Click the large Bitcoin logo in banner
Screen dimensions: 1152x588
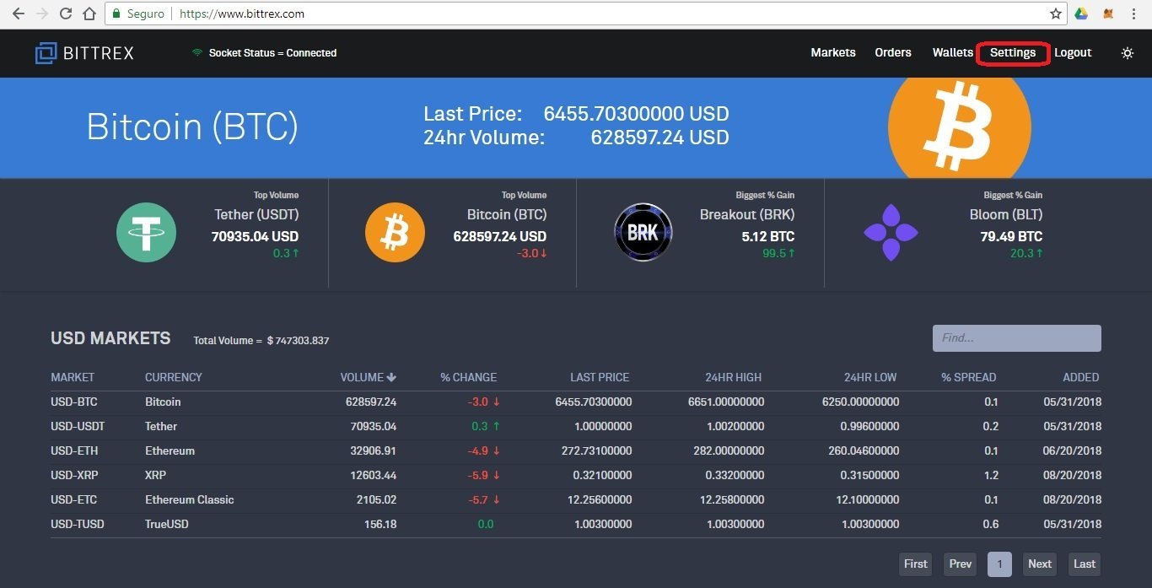pyautogui.click(x=960, y=127)
